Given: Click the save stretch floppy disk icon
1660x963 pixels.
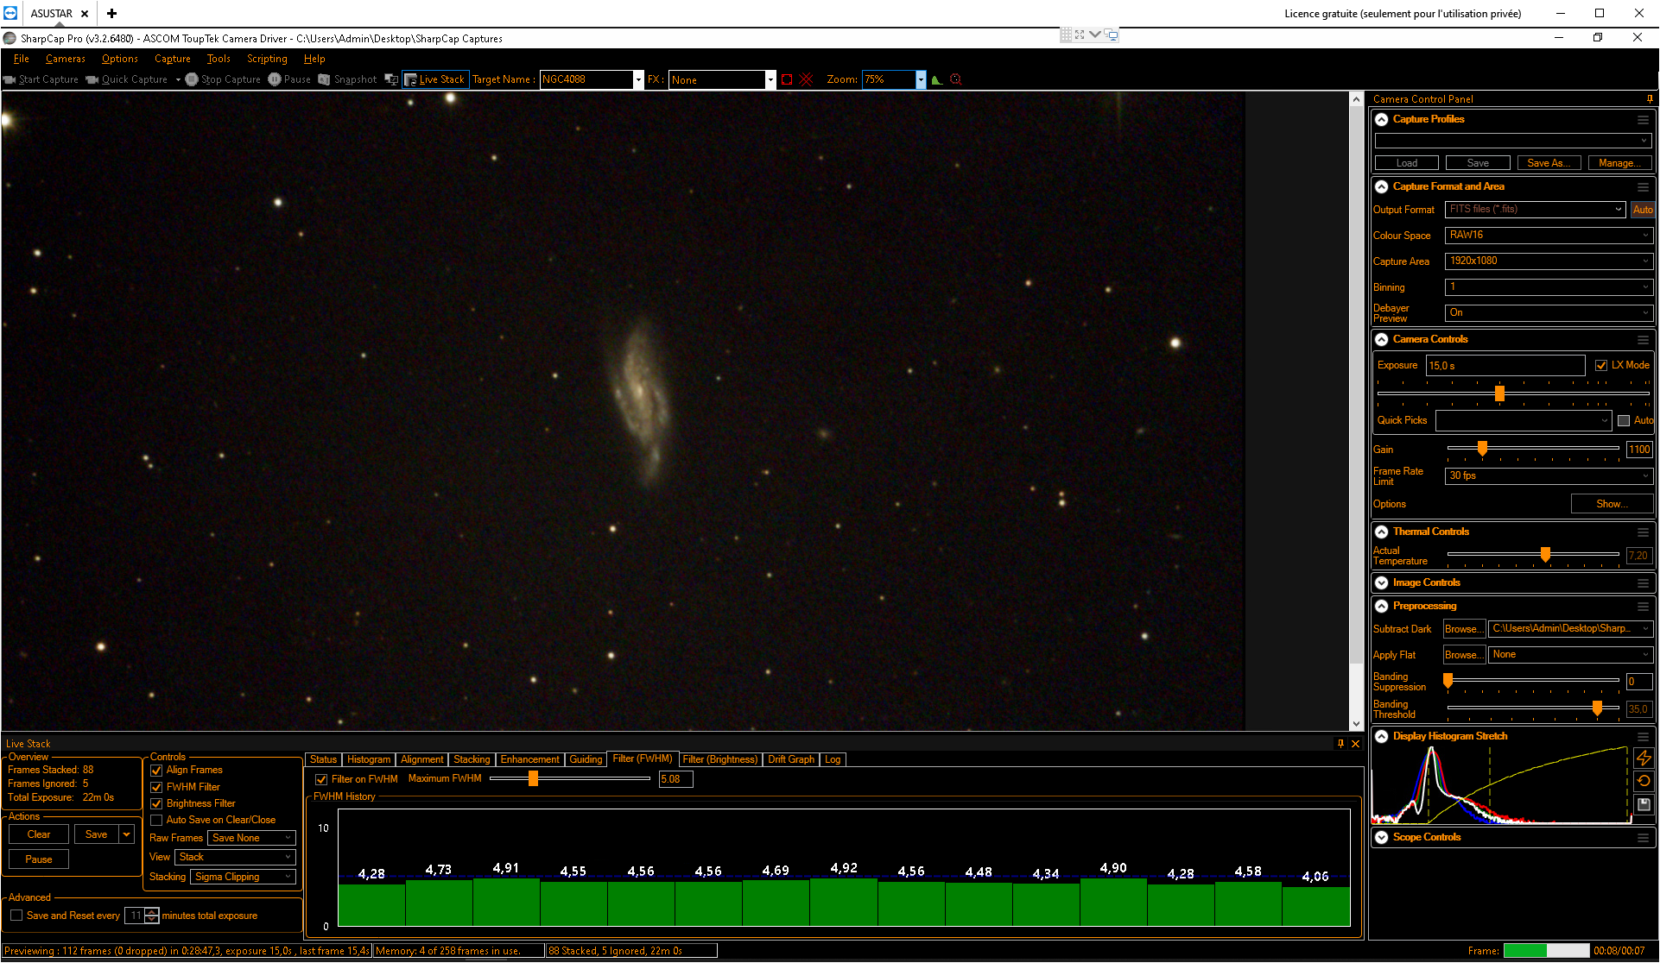Looking at the screenshot, I should (x=1644, y=804).
